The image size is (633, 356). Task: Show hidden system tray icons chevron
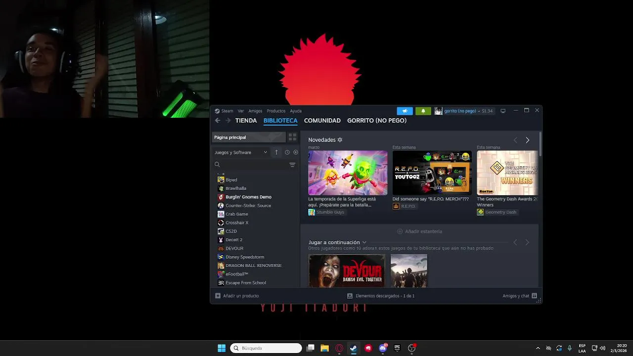point(538,348)
